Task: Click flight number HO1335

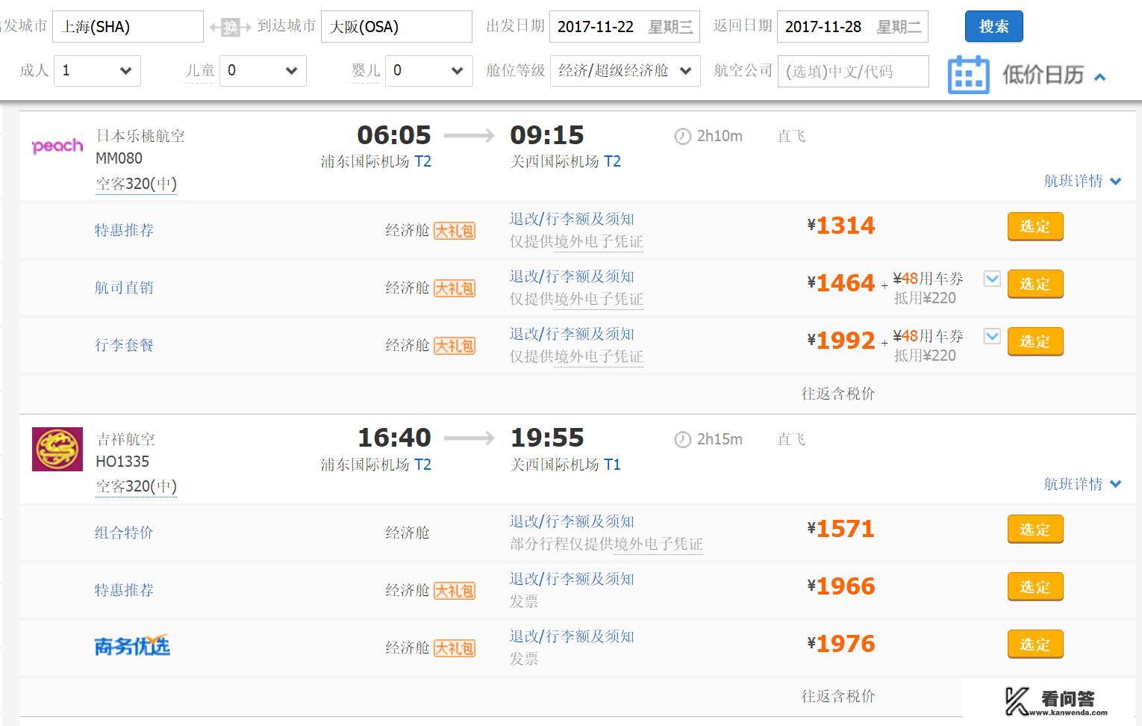Action: coord(122,462)
